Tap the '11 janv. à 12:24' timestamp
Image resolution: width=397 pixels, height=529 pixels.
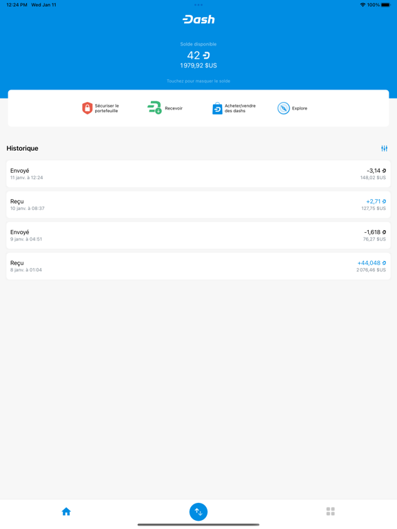(x=27, y=178)
